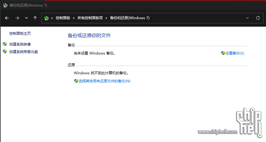The height and width of the screenshot is (142, 266).
Task: Go up one level with up arrow
Action: click(35, 18)
